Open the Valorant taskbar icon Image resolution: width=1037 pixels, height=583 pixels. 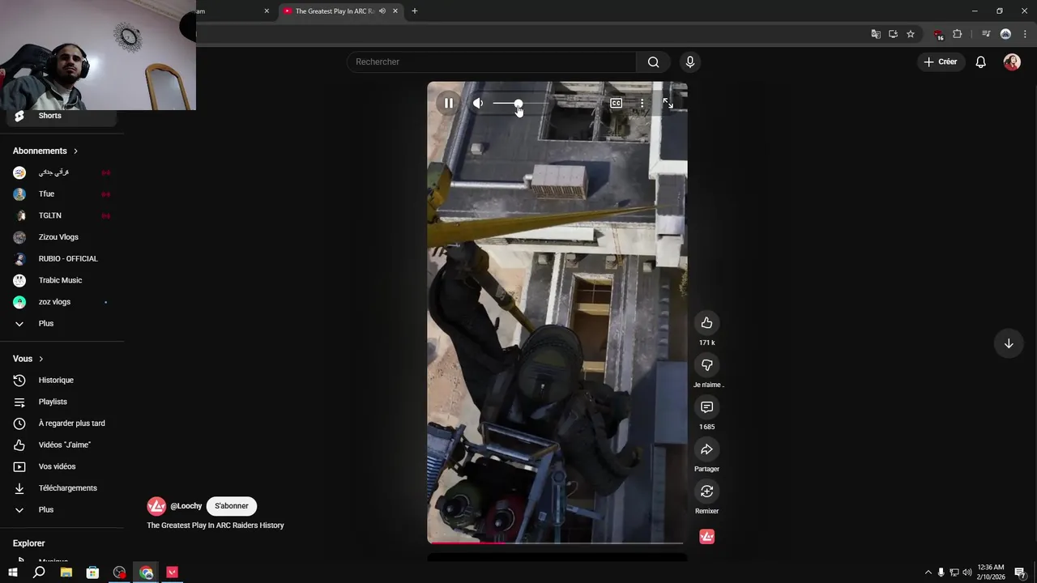pos(172,572)
